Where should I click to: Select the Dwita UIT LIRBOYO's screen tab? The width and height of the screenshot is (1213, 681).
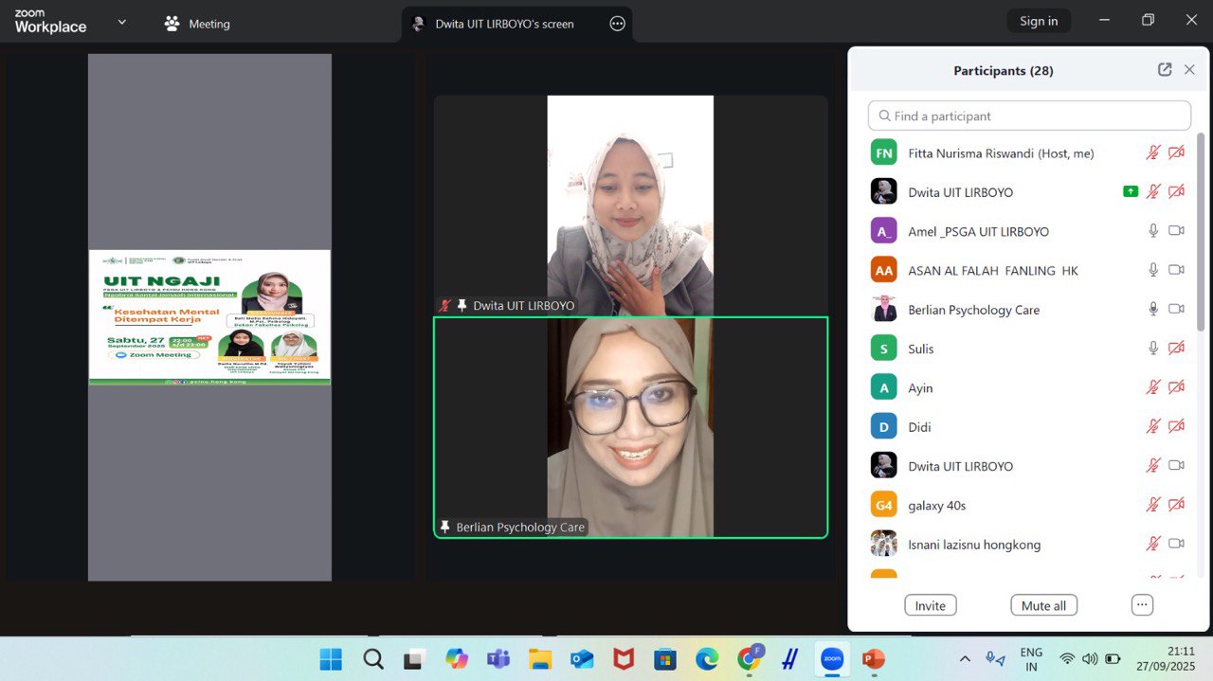503,24
